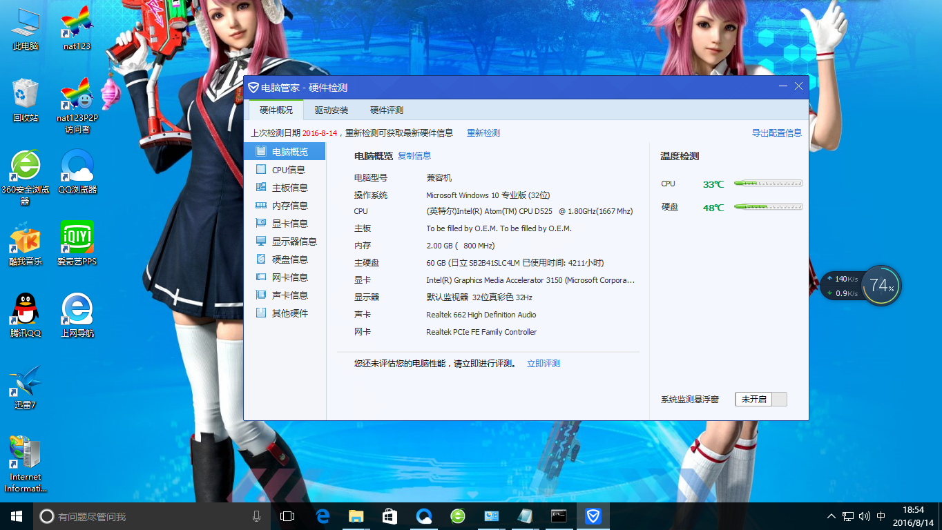Open the hidden icons tray arrow

pos(831,516)
